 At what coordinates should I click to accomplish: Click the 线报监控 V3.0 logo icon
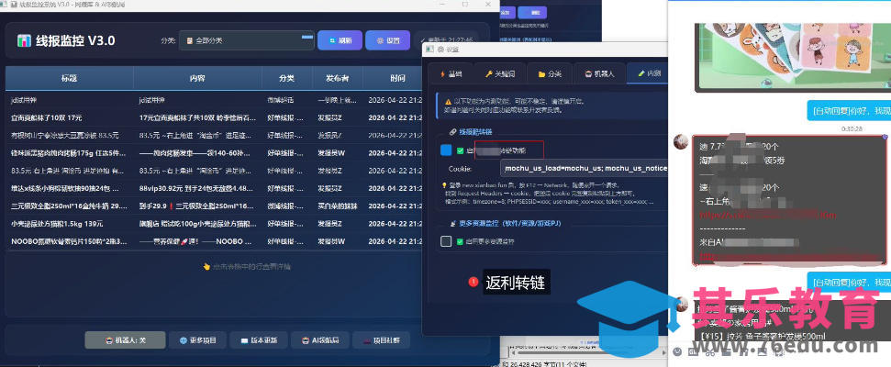click(x=24, y=41)
